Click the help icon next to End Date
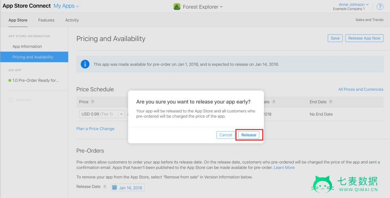Image resolution: width=390 pixels, height=198 pixels. [x=331, y=102]
